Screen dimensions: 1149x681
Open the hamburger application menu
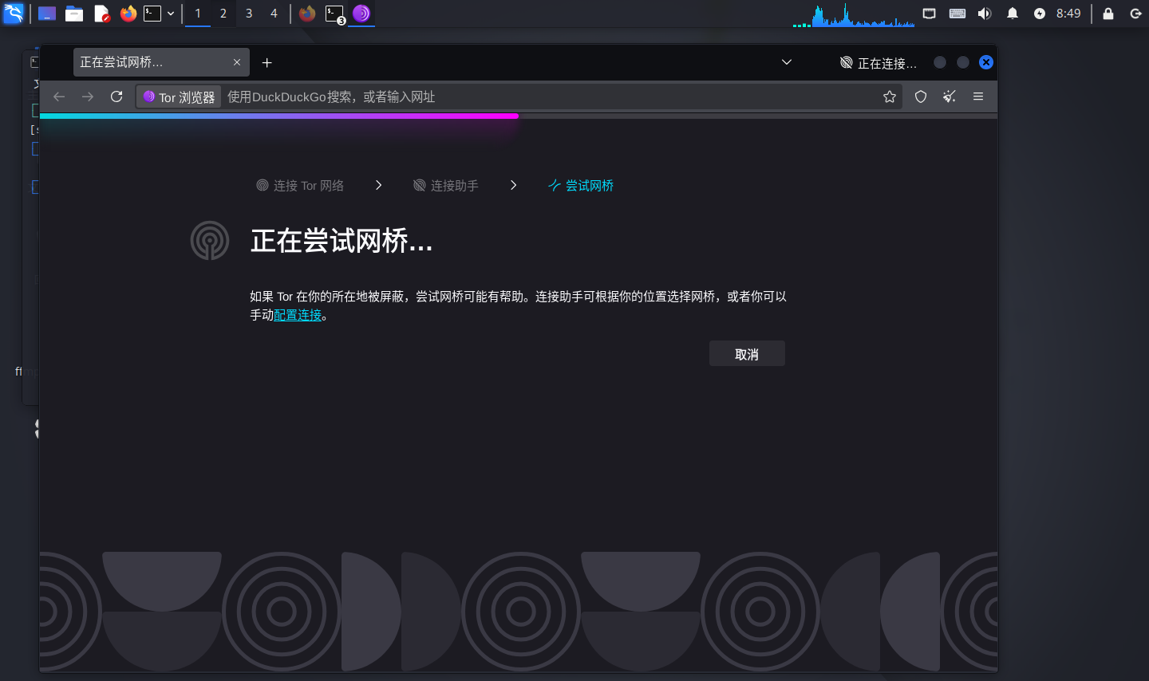coord(977,96)
